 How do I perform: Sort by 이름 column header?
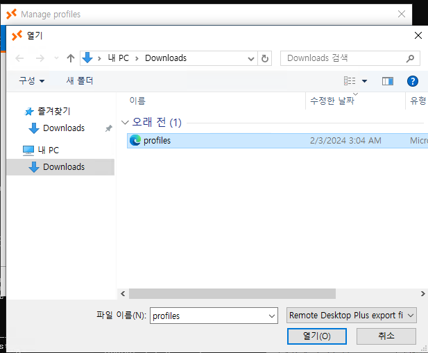137,101
